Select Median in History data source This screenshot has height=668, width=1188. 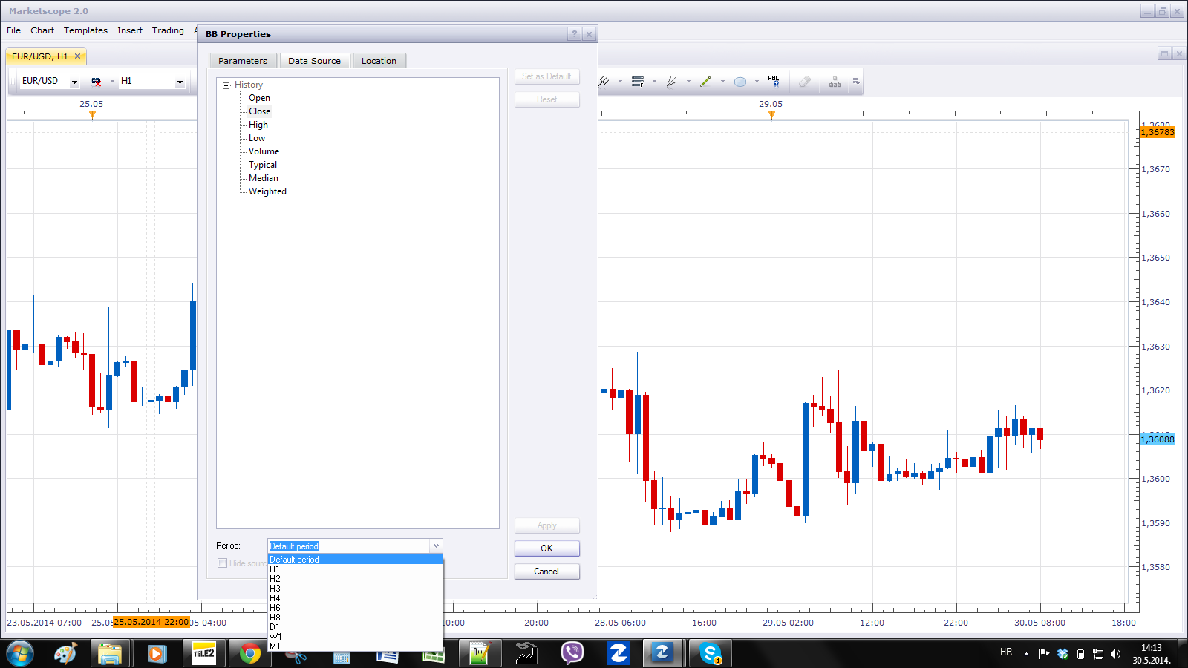click(264, 178)
